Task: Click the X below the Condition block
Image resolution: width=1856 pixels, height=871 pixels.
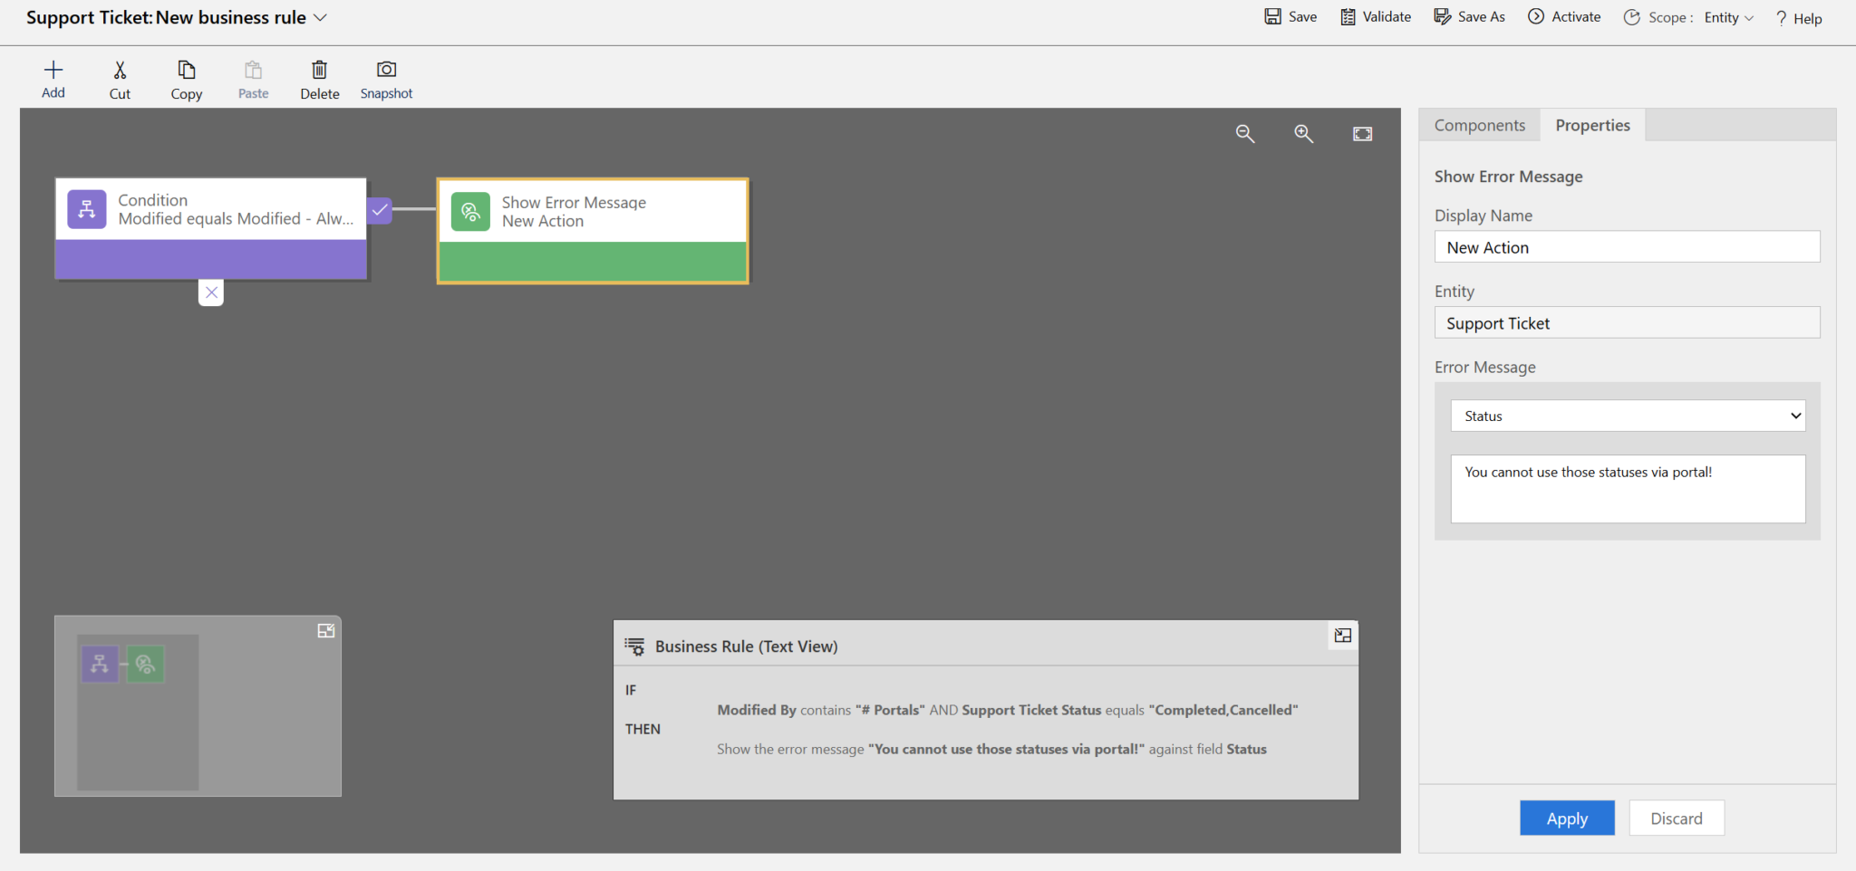Action: coord(210,292)
